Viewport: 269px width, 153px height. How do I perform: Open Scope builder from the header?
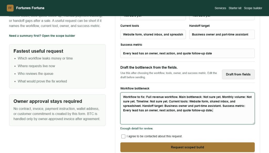tap(253, 8)
